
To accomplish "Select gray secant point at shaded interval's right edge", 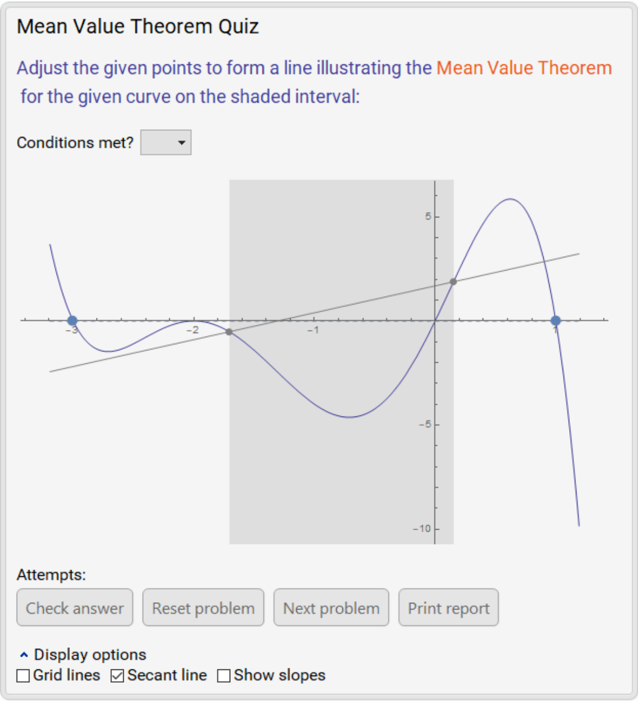I will tap(453, 282).
